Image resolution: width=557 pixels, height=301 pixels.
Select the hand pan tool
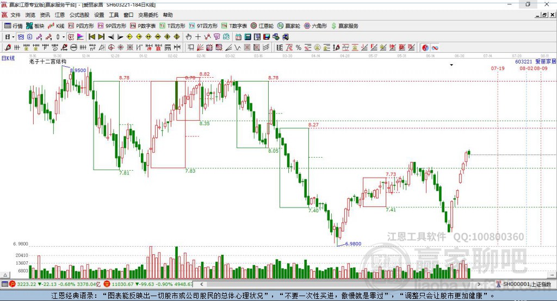188,37
